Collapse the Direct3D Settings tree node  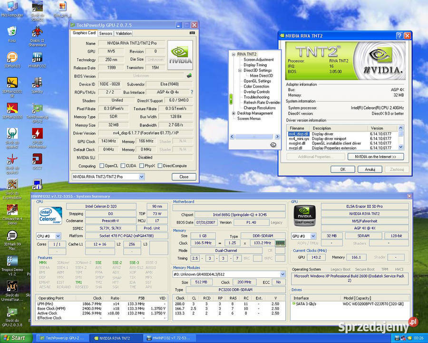point(240,71)
